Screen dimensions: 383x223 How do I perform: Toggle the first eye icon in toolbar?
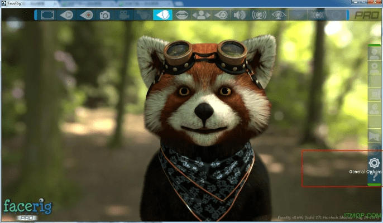pos(66,14)
